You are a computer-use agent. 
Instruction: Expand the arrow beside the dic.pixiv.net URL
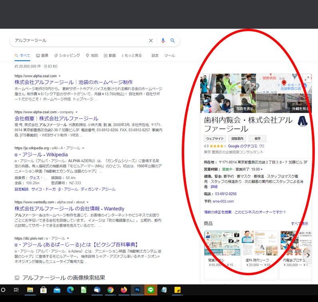68,239
